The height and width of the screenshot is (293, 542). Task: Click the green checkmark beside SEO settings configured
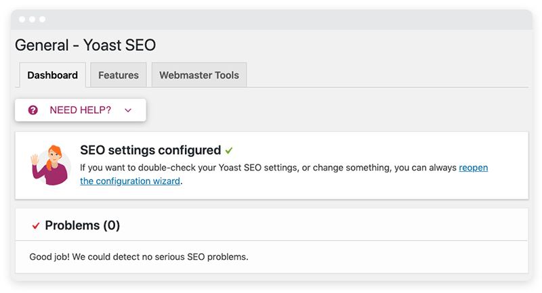click(x=229, y=150)
